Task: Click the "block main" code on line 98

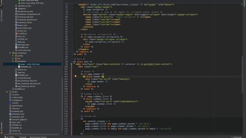Action: (x=83, y=62)
